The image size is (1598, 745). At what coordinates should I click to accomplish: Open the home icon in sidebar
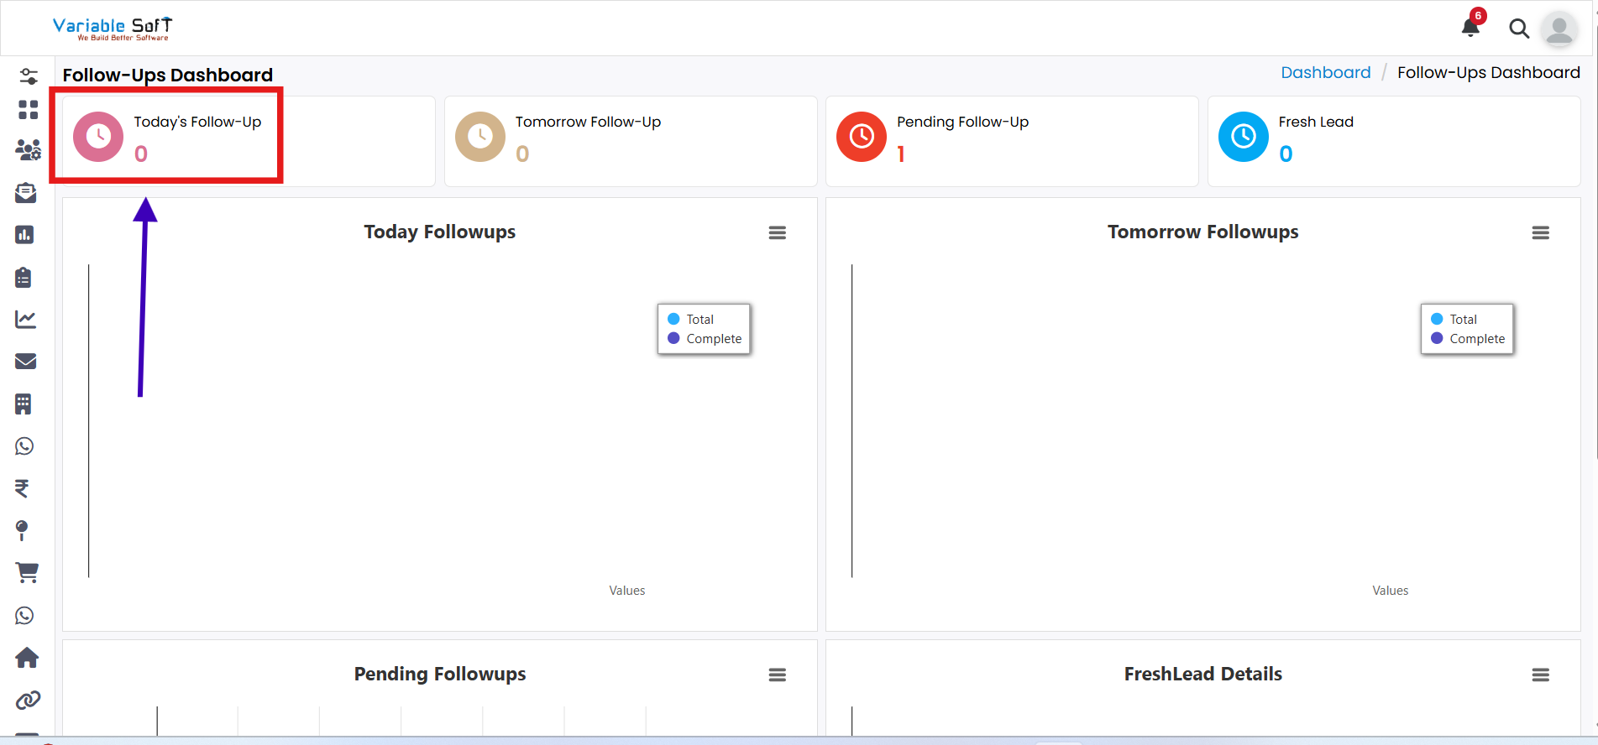coord(27,658)
